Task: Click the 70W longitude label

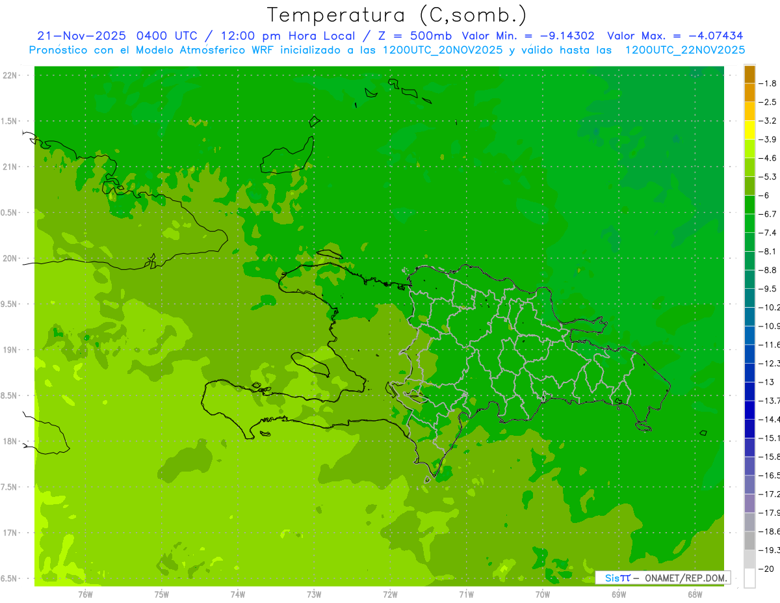Action: 542,594
